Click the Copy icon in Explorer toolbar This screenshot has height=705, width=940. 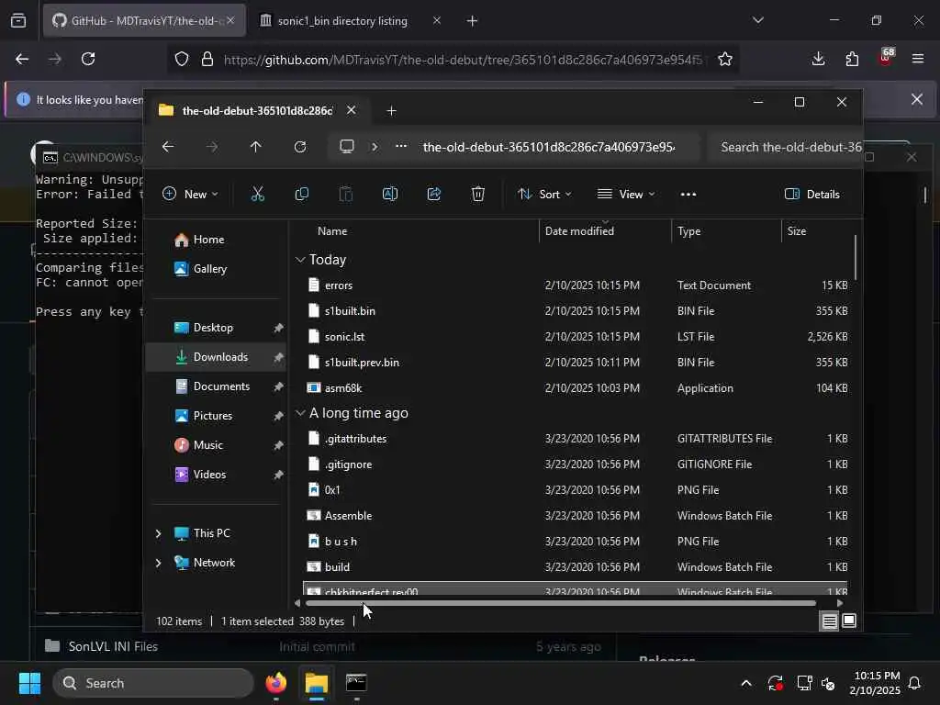point(301,194)
